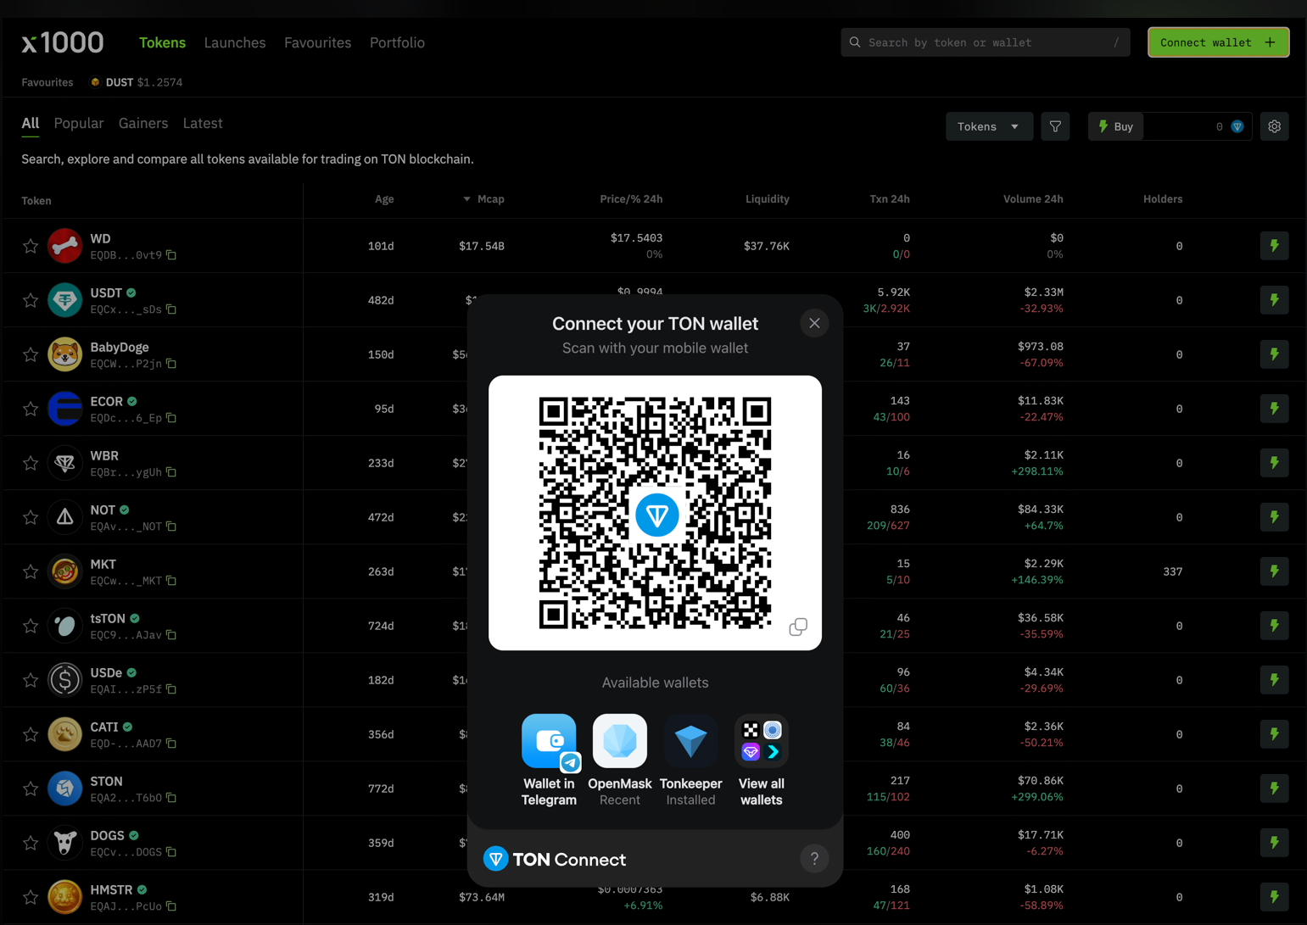Image resolution: width=1307 pixels, height=925 pixels.
Task: Close the Connect your TON wallet dialog
Action: coord(814,323)
